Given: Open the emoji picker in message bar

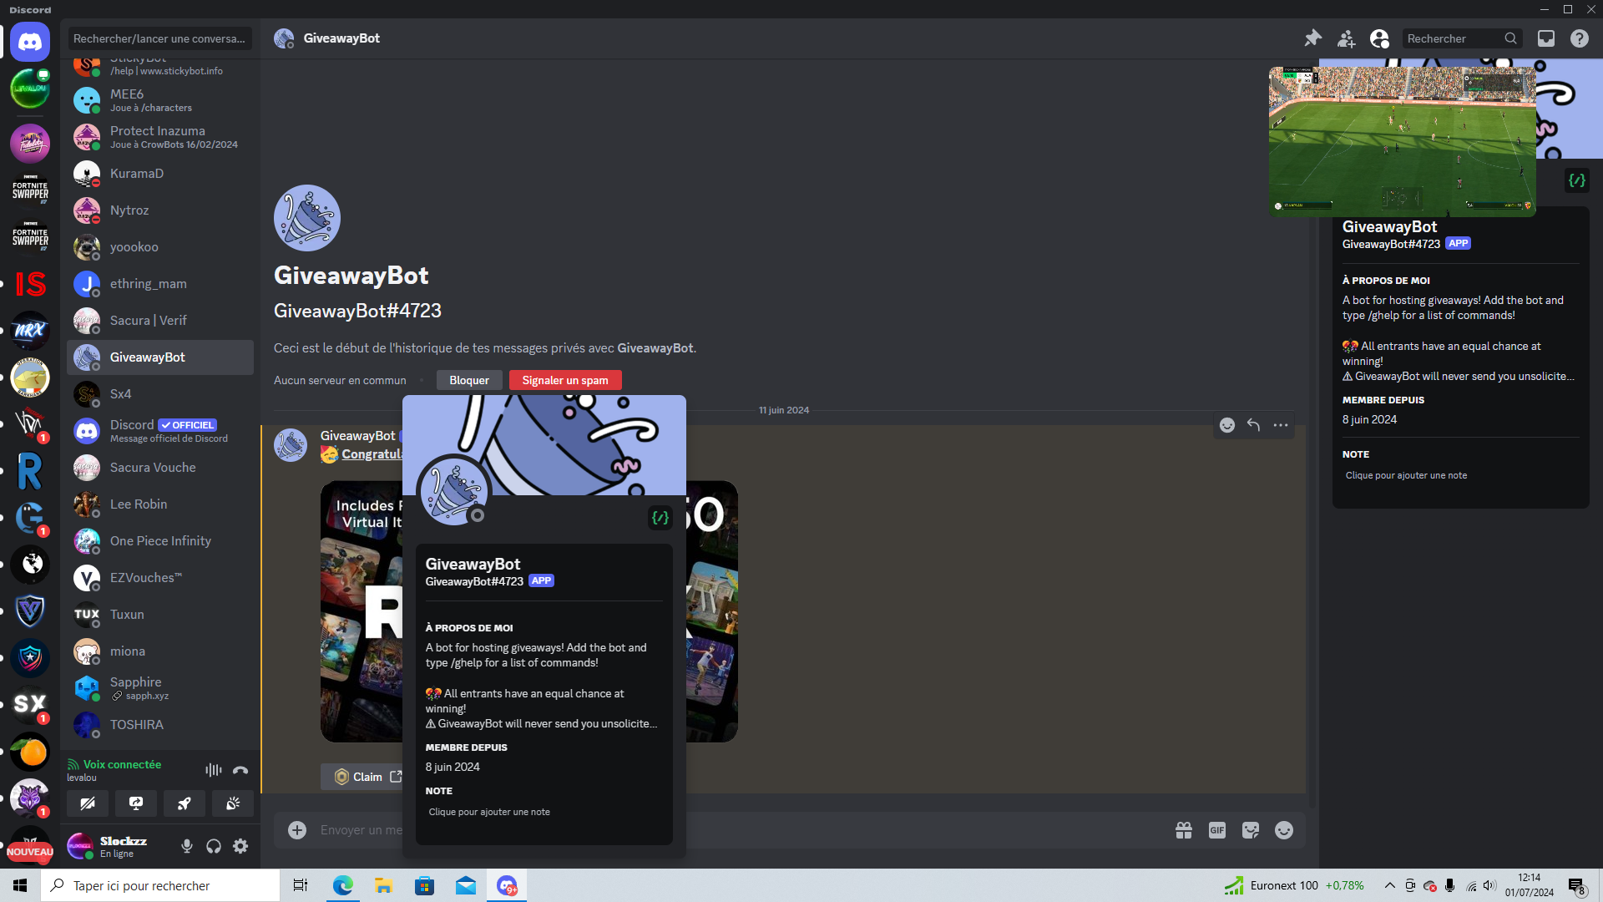Looking at the screenshot, I should coord(1284,830).
